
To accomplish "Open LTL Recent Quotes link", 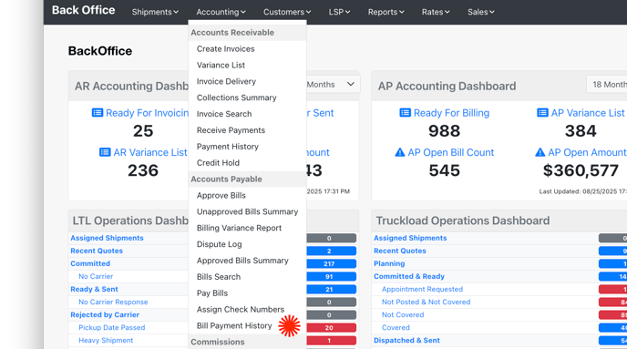I will [97, 251].
